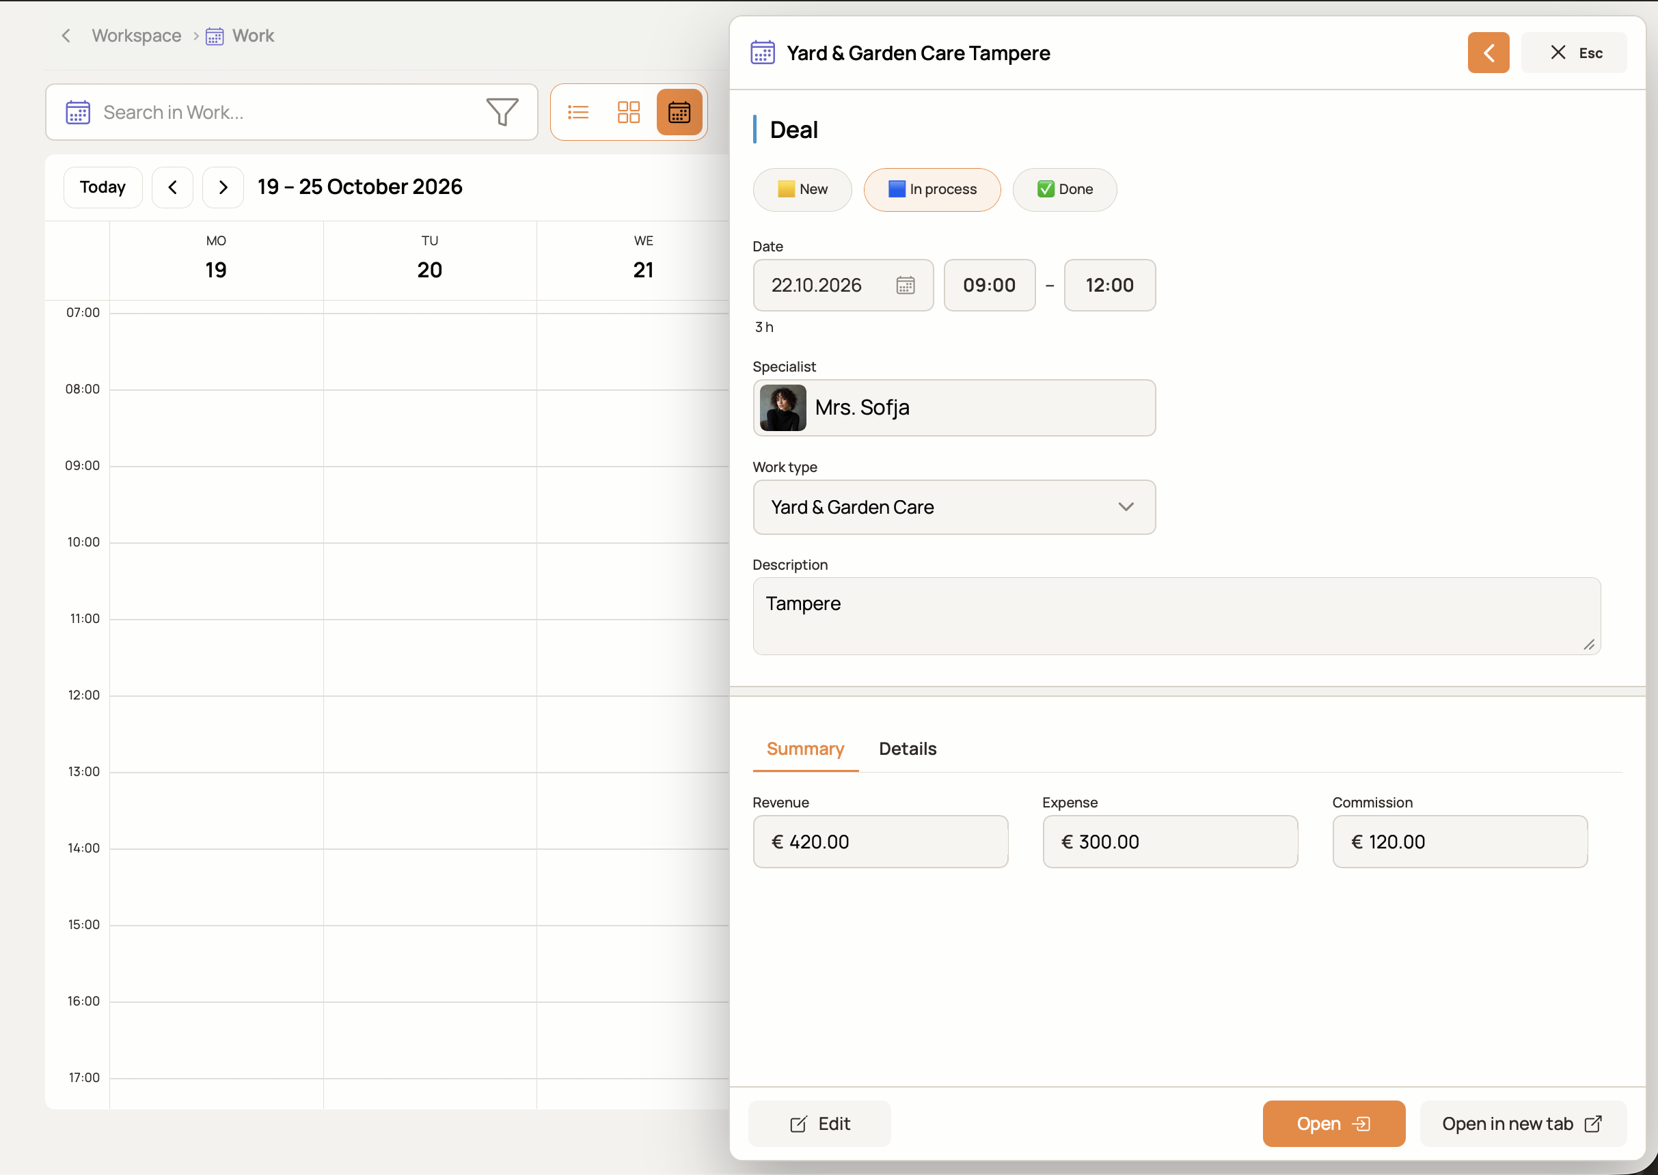1658x1175 pixels.
Task: Set deal status to In process
Action: point(932,189)
